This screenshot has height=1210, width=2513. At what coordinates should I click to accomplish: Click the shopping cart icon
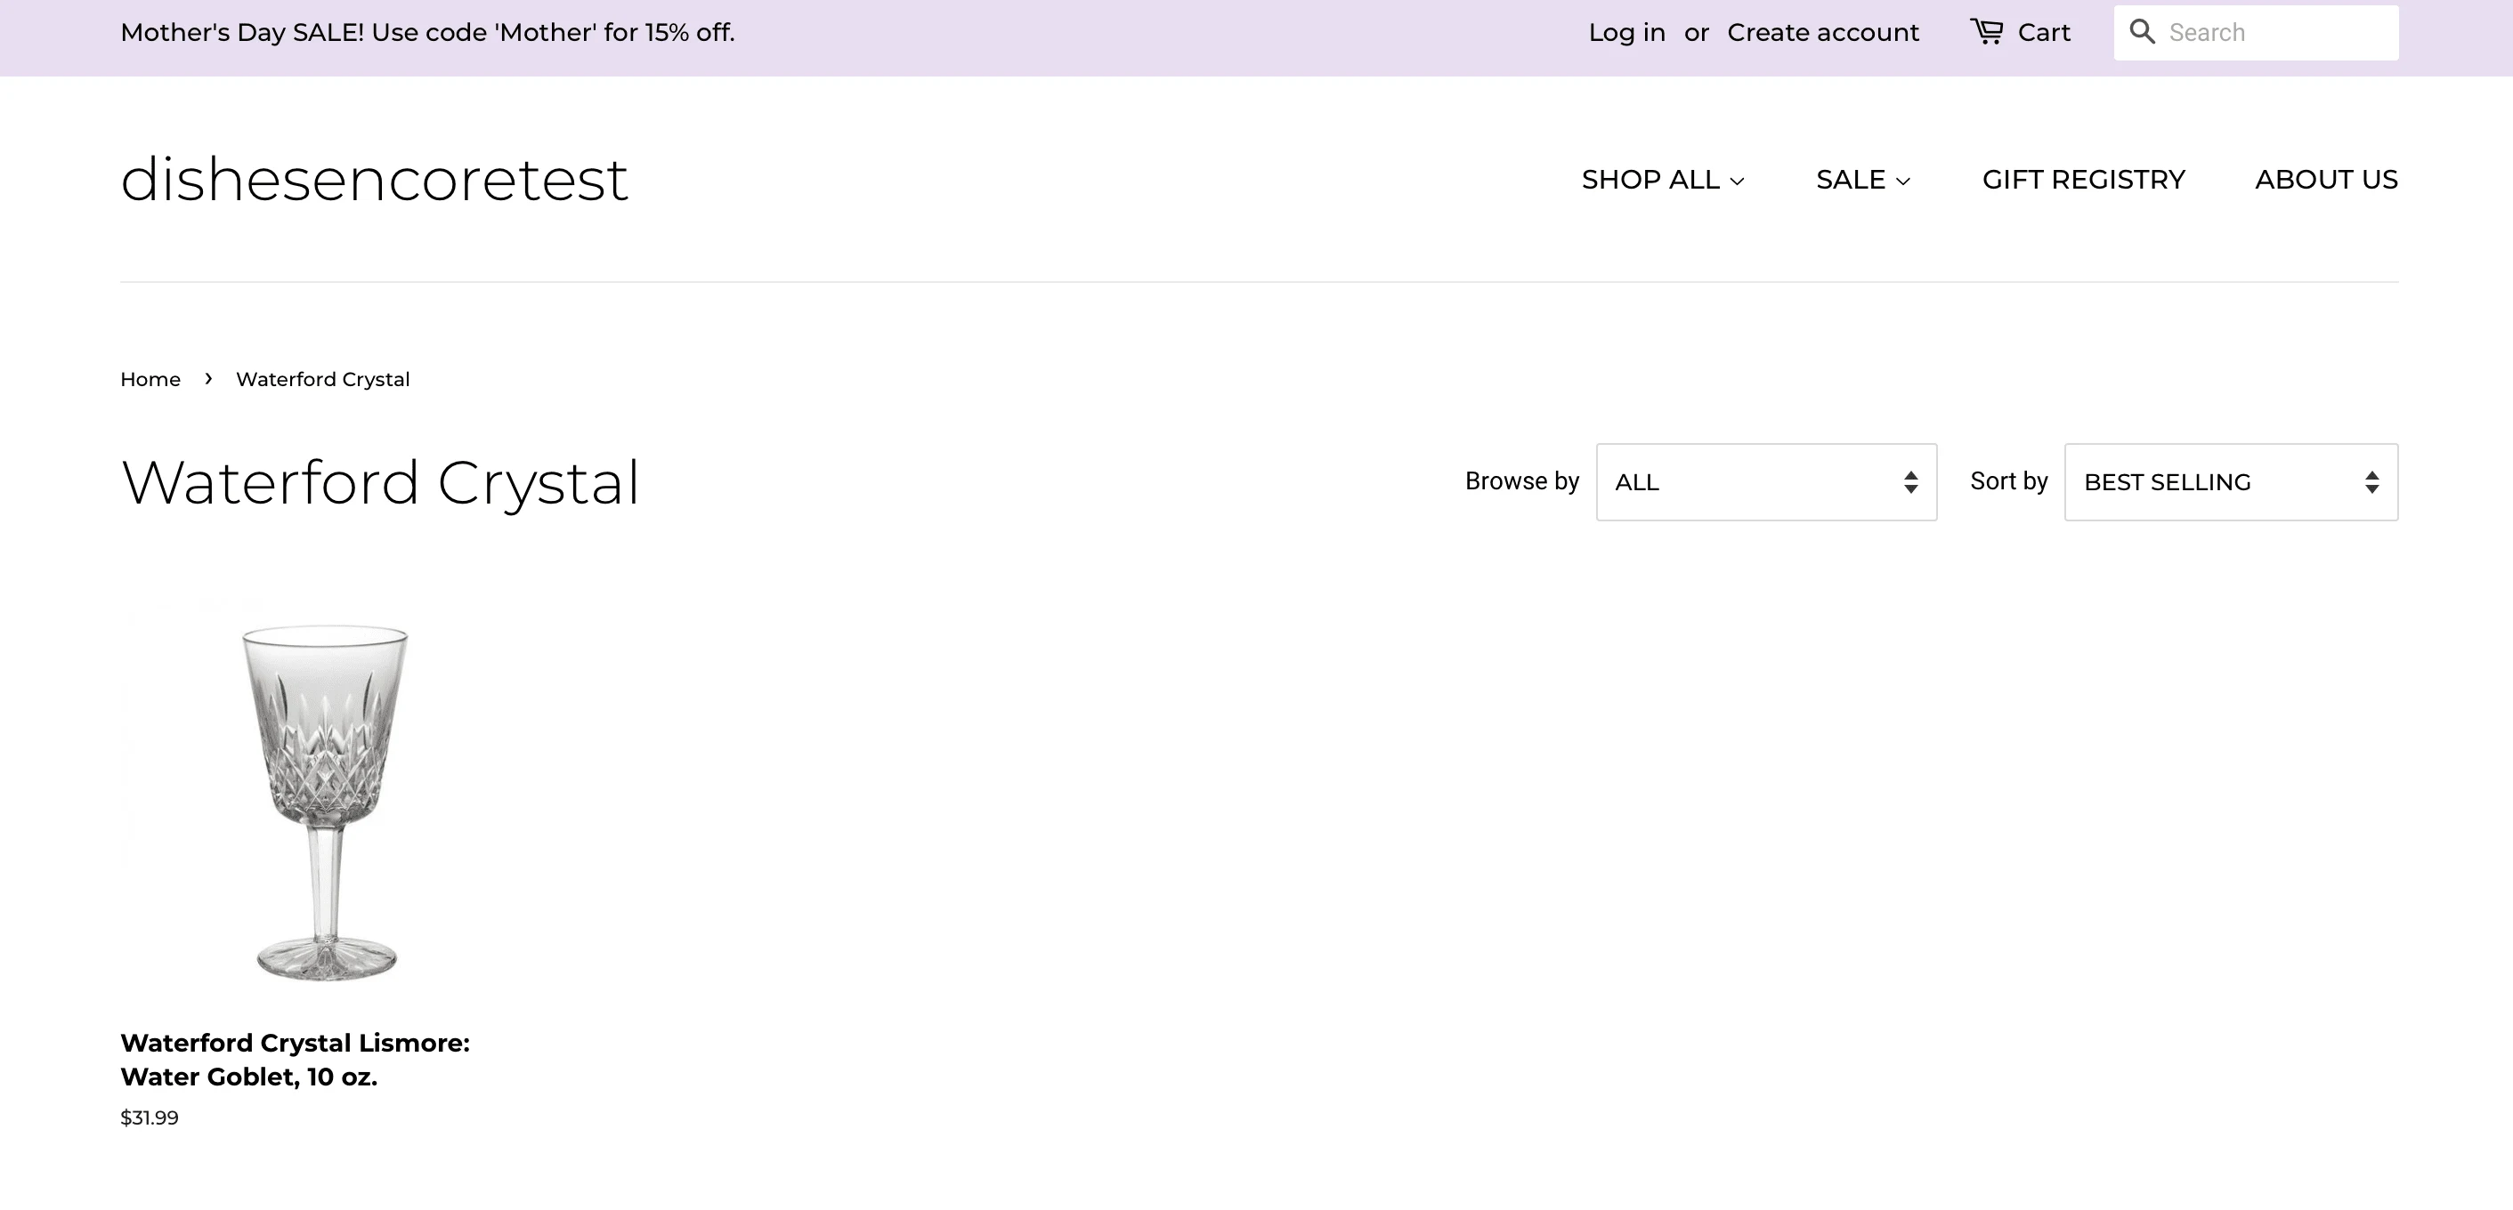pyautogui.click(x=1986, y=32)
